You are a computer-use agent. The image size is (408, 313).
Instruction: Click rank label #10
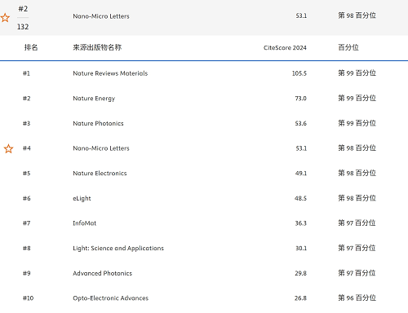click(x=29, y=298)
